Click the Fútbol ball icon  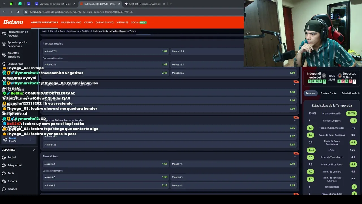coord(4,158)
